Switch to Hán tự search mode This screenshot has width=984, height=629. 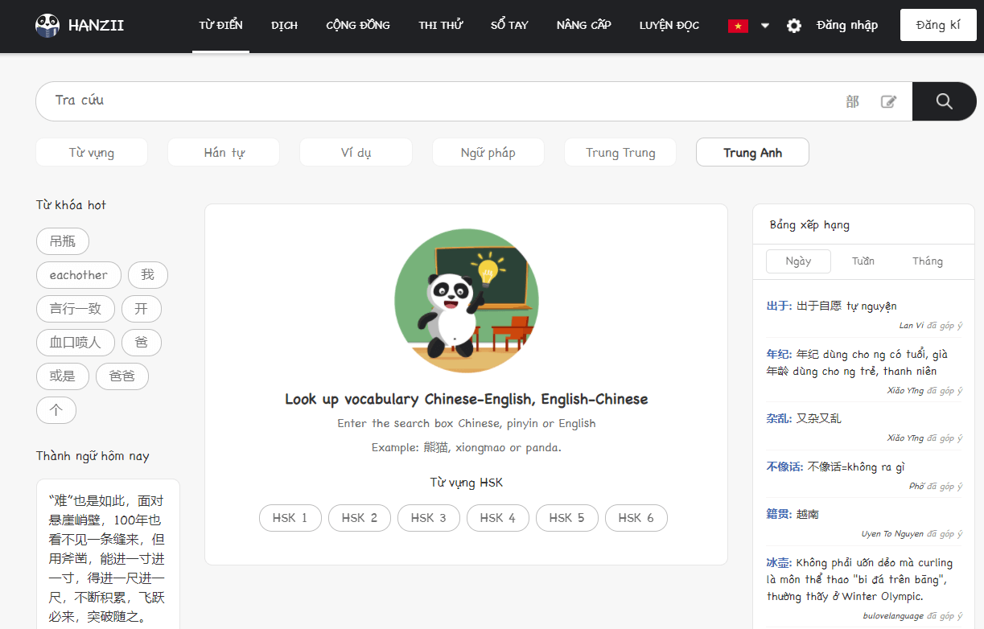point(224,153)
